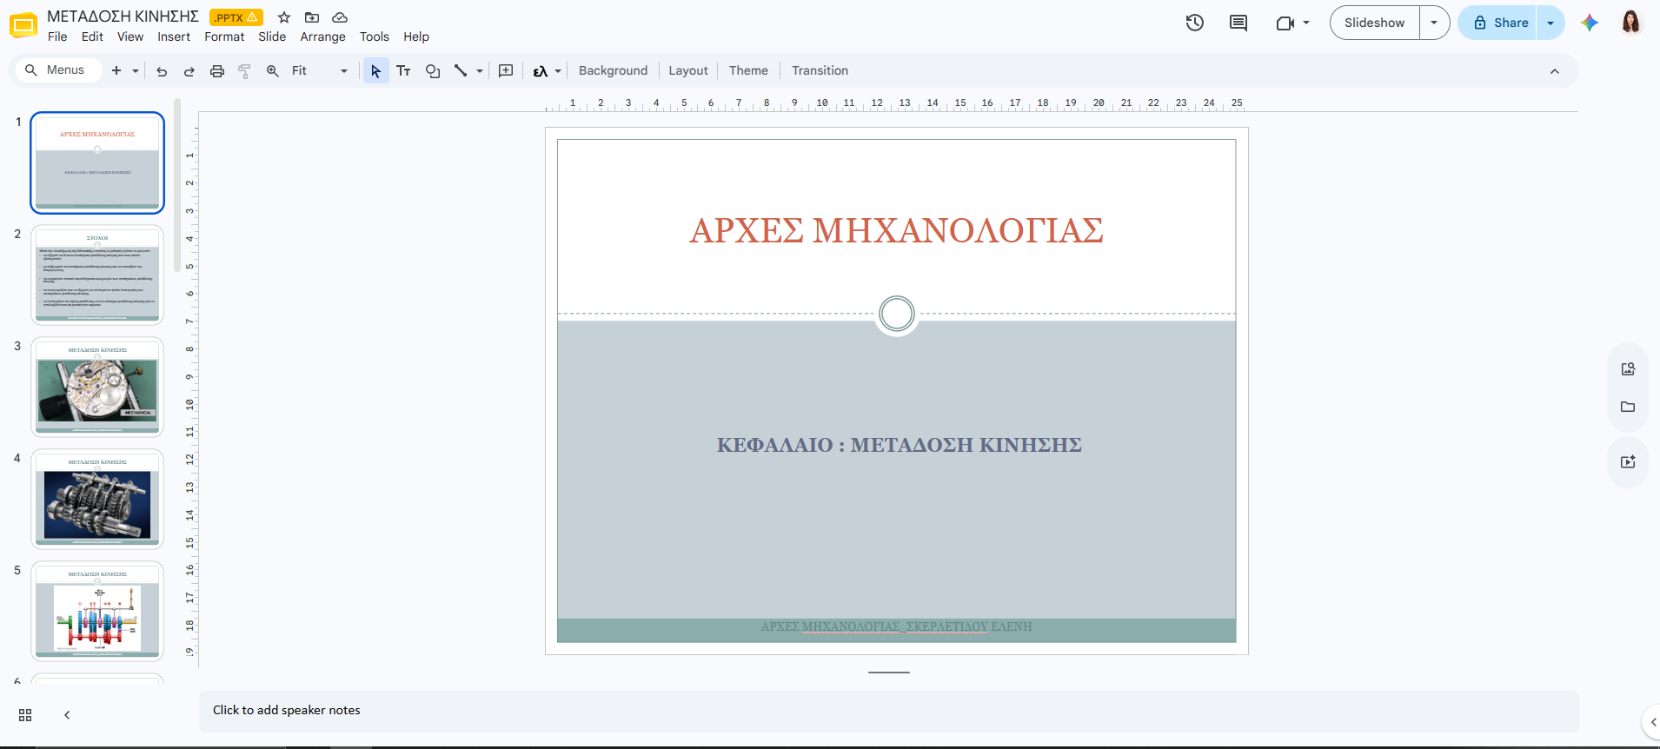Open the Format menu
The width and height of the screenshot is (1660, 749).
pos(224,36)
